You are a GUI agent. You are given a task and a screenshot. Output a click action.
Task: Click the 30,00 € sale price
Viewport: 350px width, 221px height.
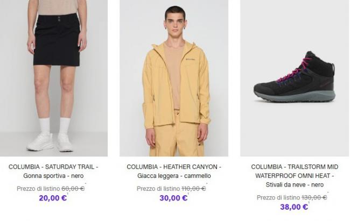pyautogui.click(x=173, y=198)
